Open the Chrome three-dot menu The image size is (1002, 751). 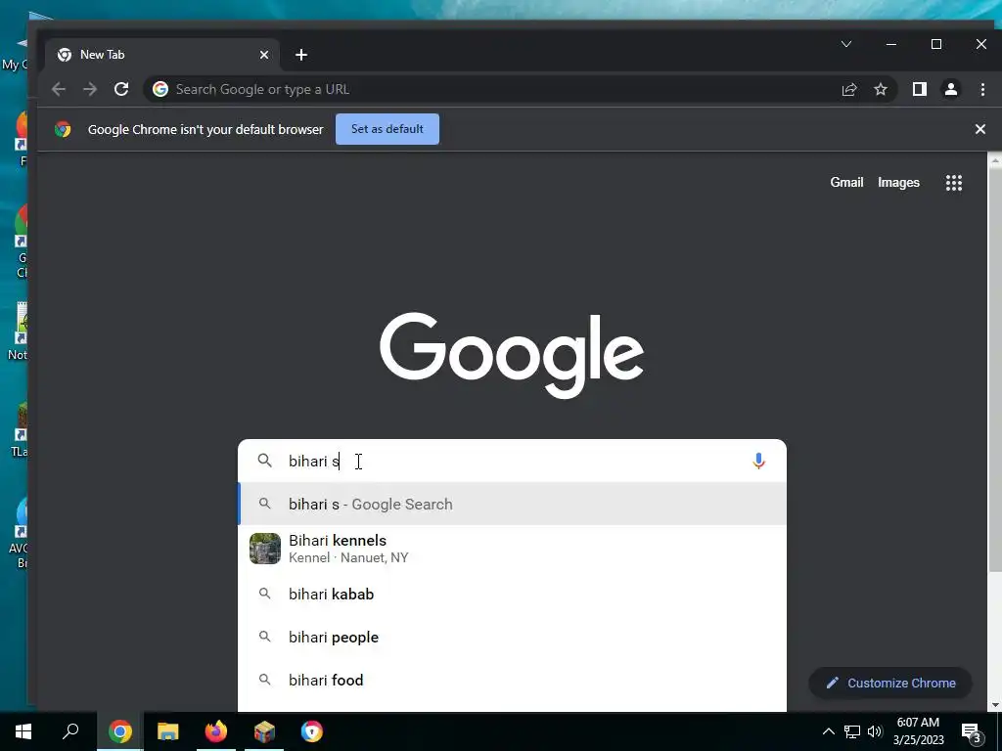pyautogui.click(x=982, y=89)
